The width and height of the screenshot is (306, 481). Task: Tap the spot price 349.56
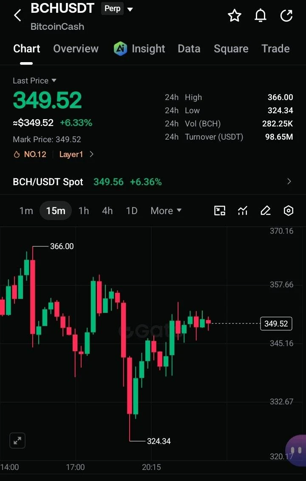coord(108,182)
